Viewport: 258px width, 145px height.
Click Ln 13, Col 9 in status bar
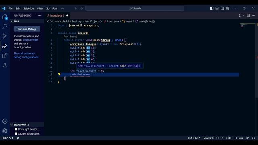point(194,138)
